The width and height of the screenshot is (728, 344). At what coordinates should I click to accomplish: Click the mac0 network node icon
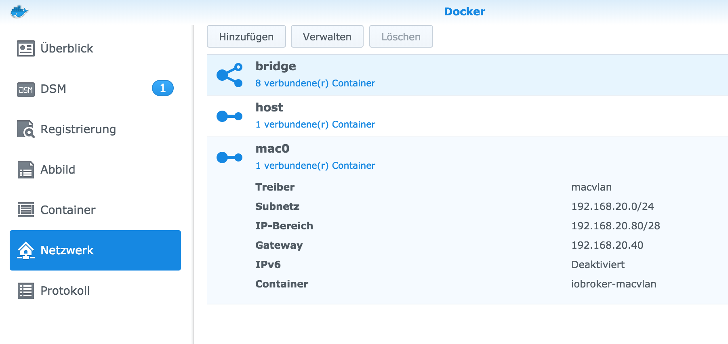229,157
